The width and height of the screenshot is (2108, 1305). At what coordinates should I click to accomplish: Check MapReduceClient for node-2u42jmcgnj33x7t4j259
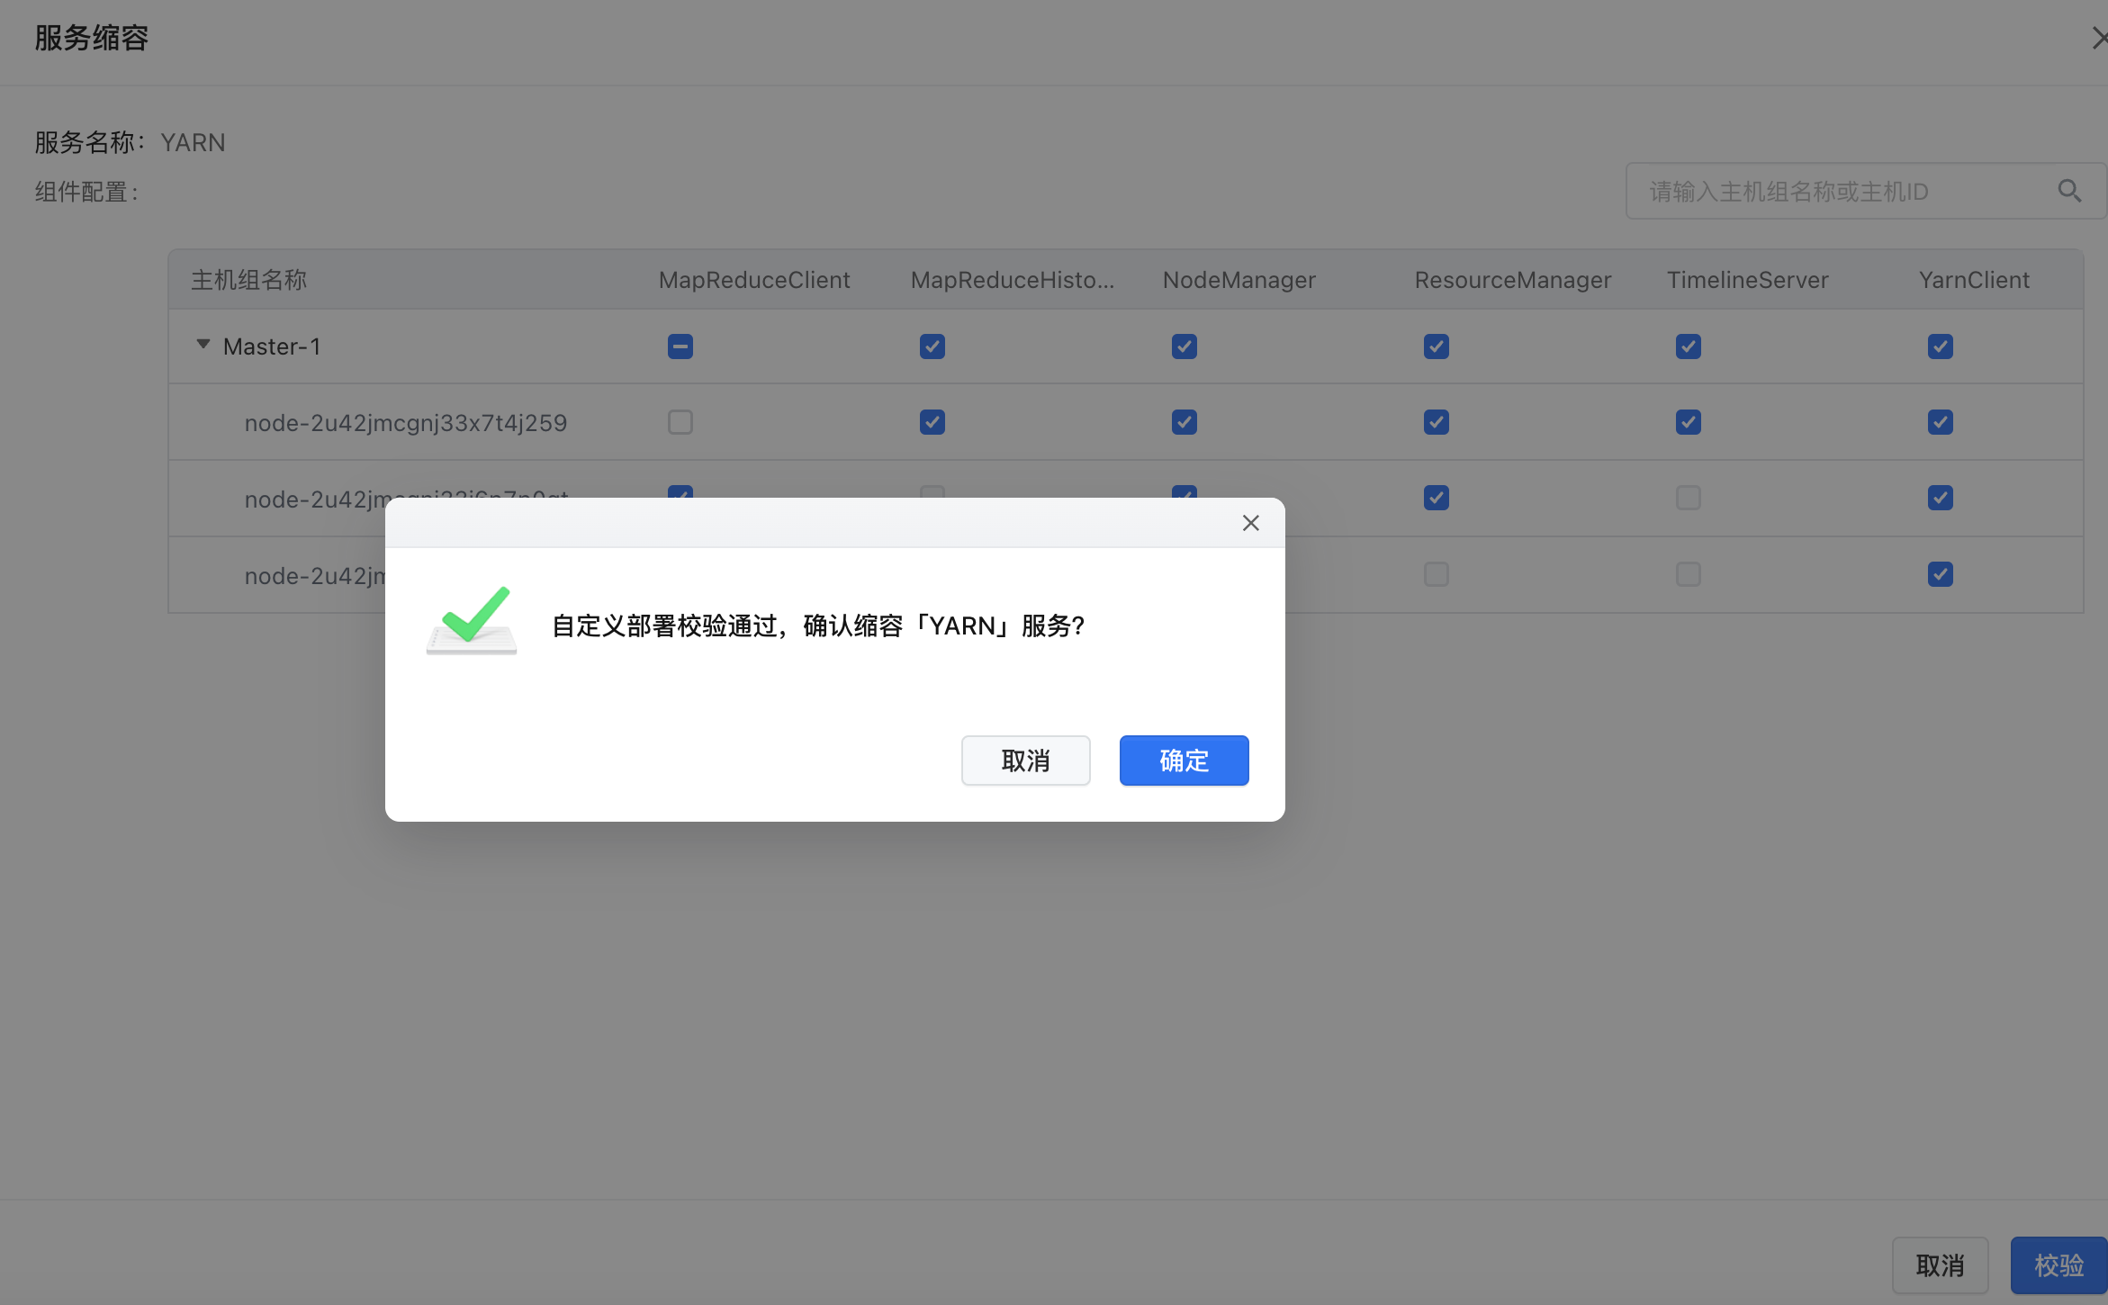coord(680,422)
